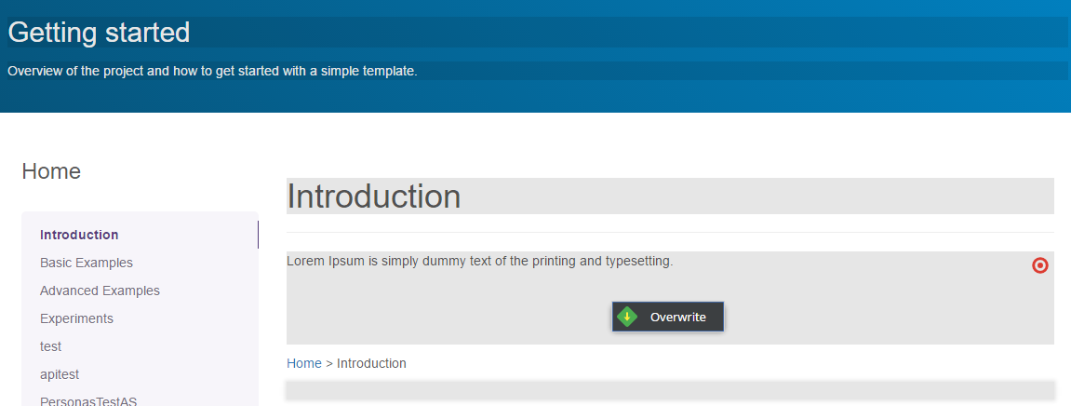Click the divider line under Introduction heading

pyautogui.click(x=670, y=232)
